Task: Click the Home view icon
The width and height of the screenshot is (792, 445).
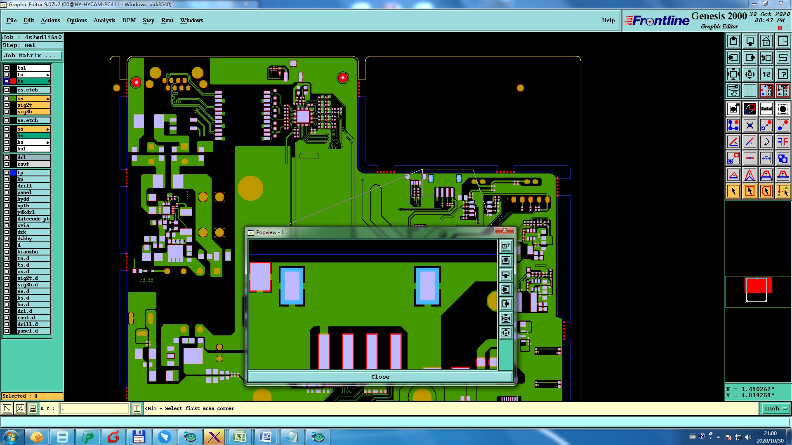Action: click(x=766, y=41)
